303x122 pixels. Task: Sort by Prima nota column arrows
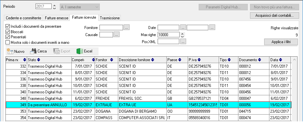tap(25, 60)
